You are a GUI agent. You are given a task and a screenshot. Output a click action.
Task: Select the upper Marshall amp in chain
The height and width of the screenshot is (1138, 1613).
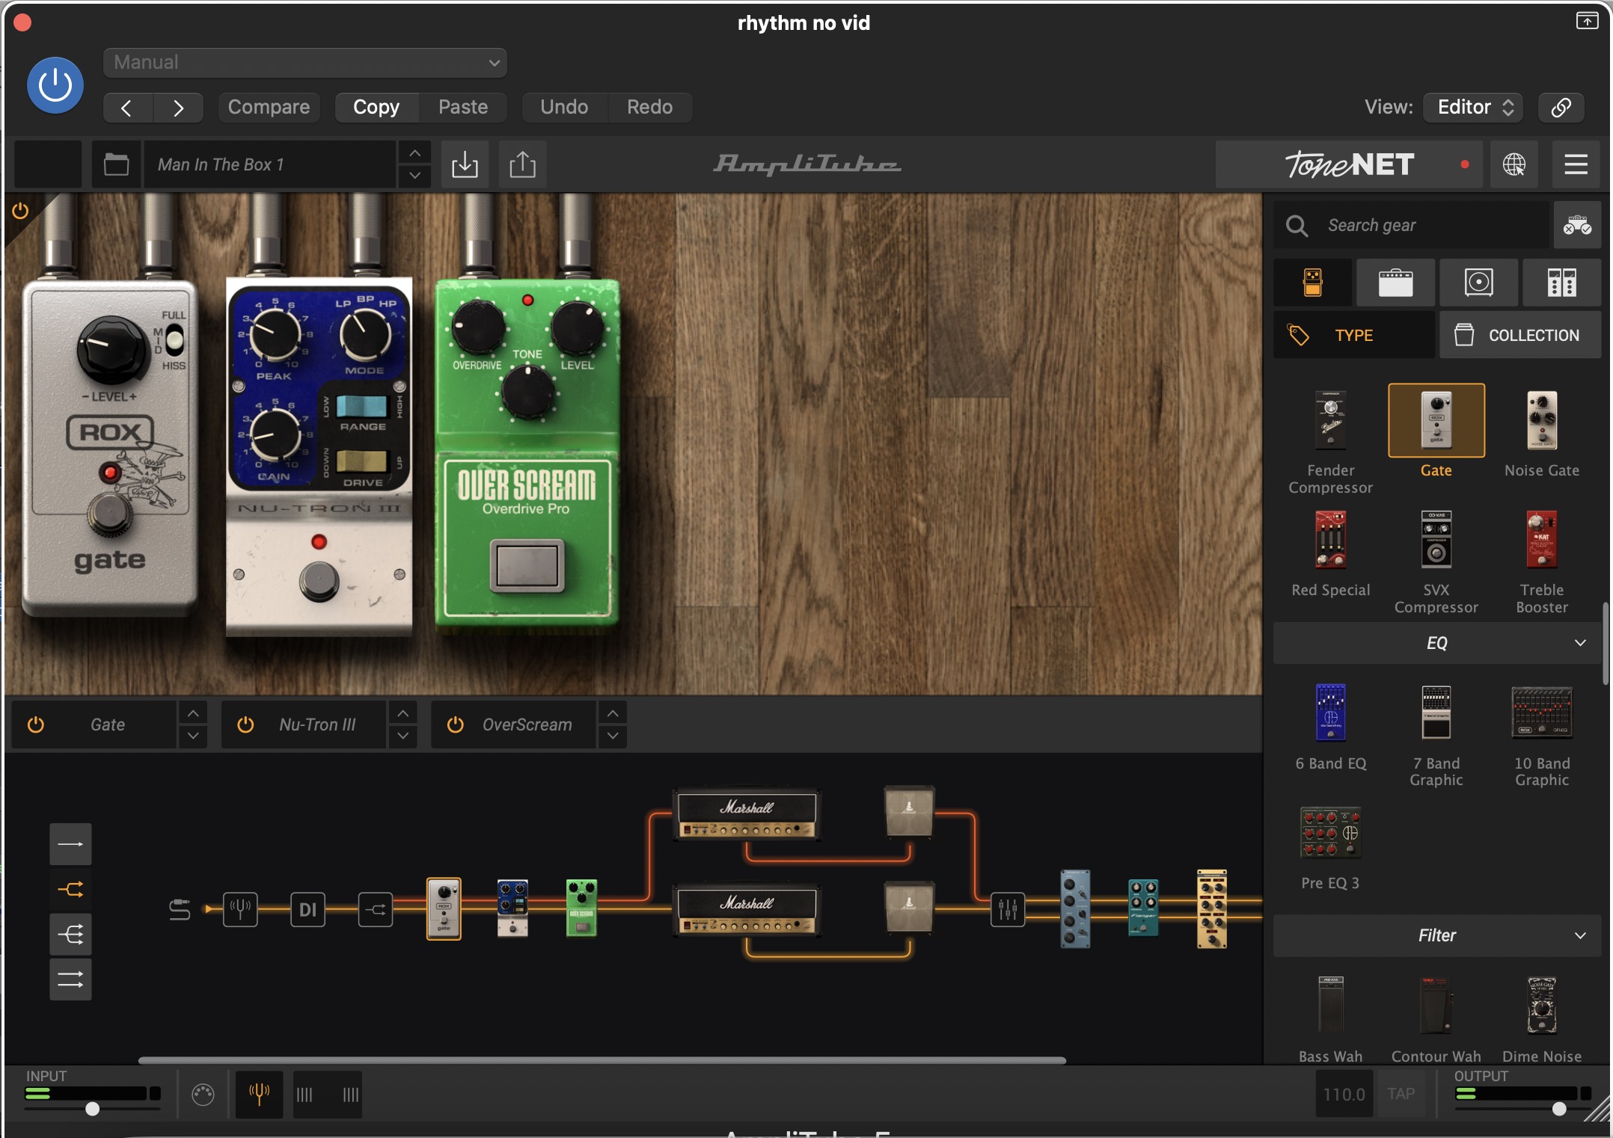(747, 815)
